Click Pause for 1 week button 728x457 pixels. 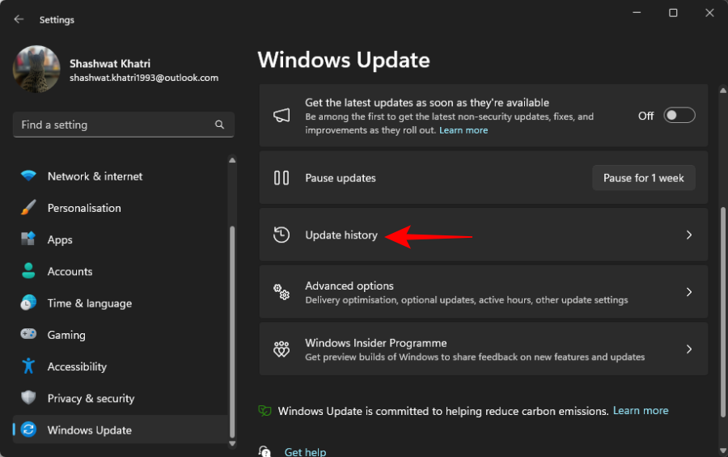pos(643,178)
